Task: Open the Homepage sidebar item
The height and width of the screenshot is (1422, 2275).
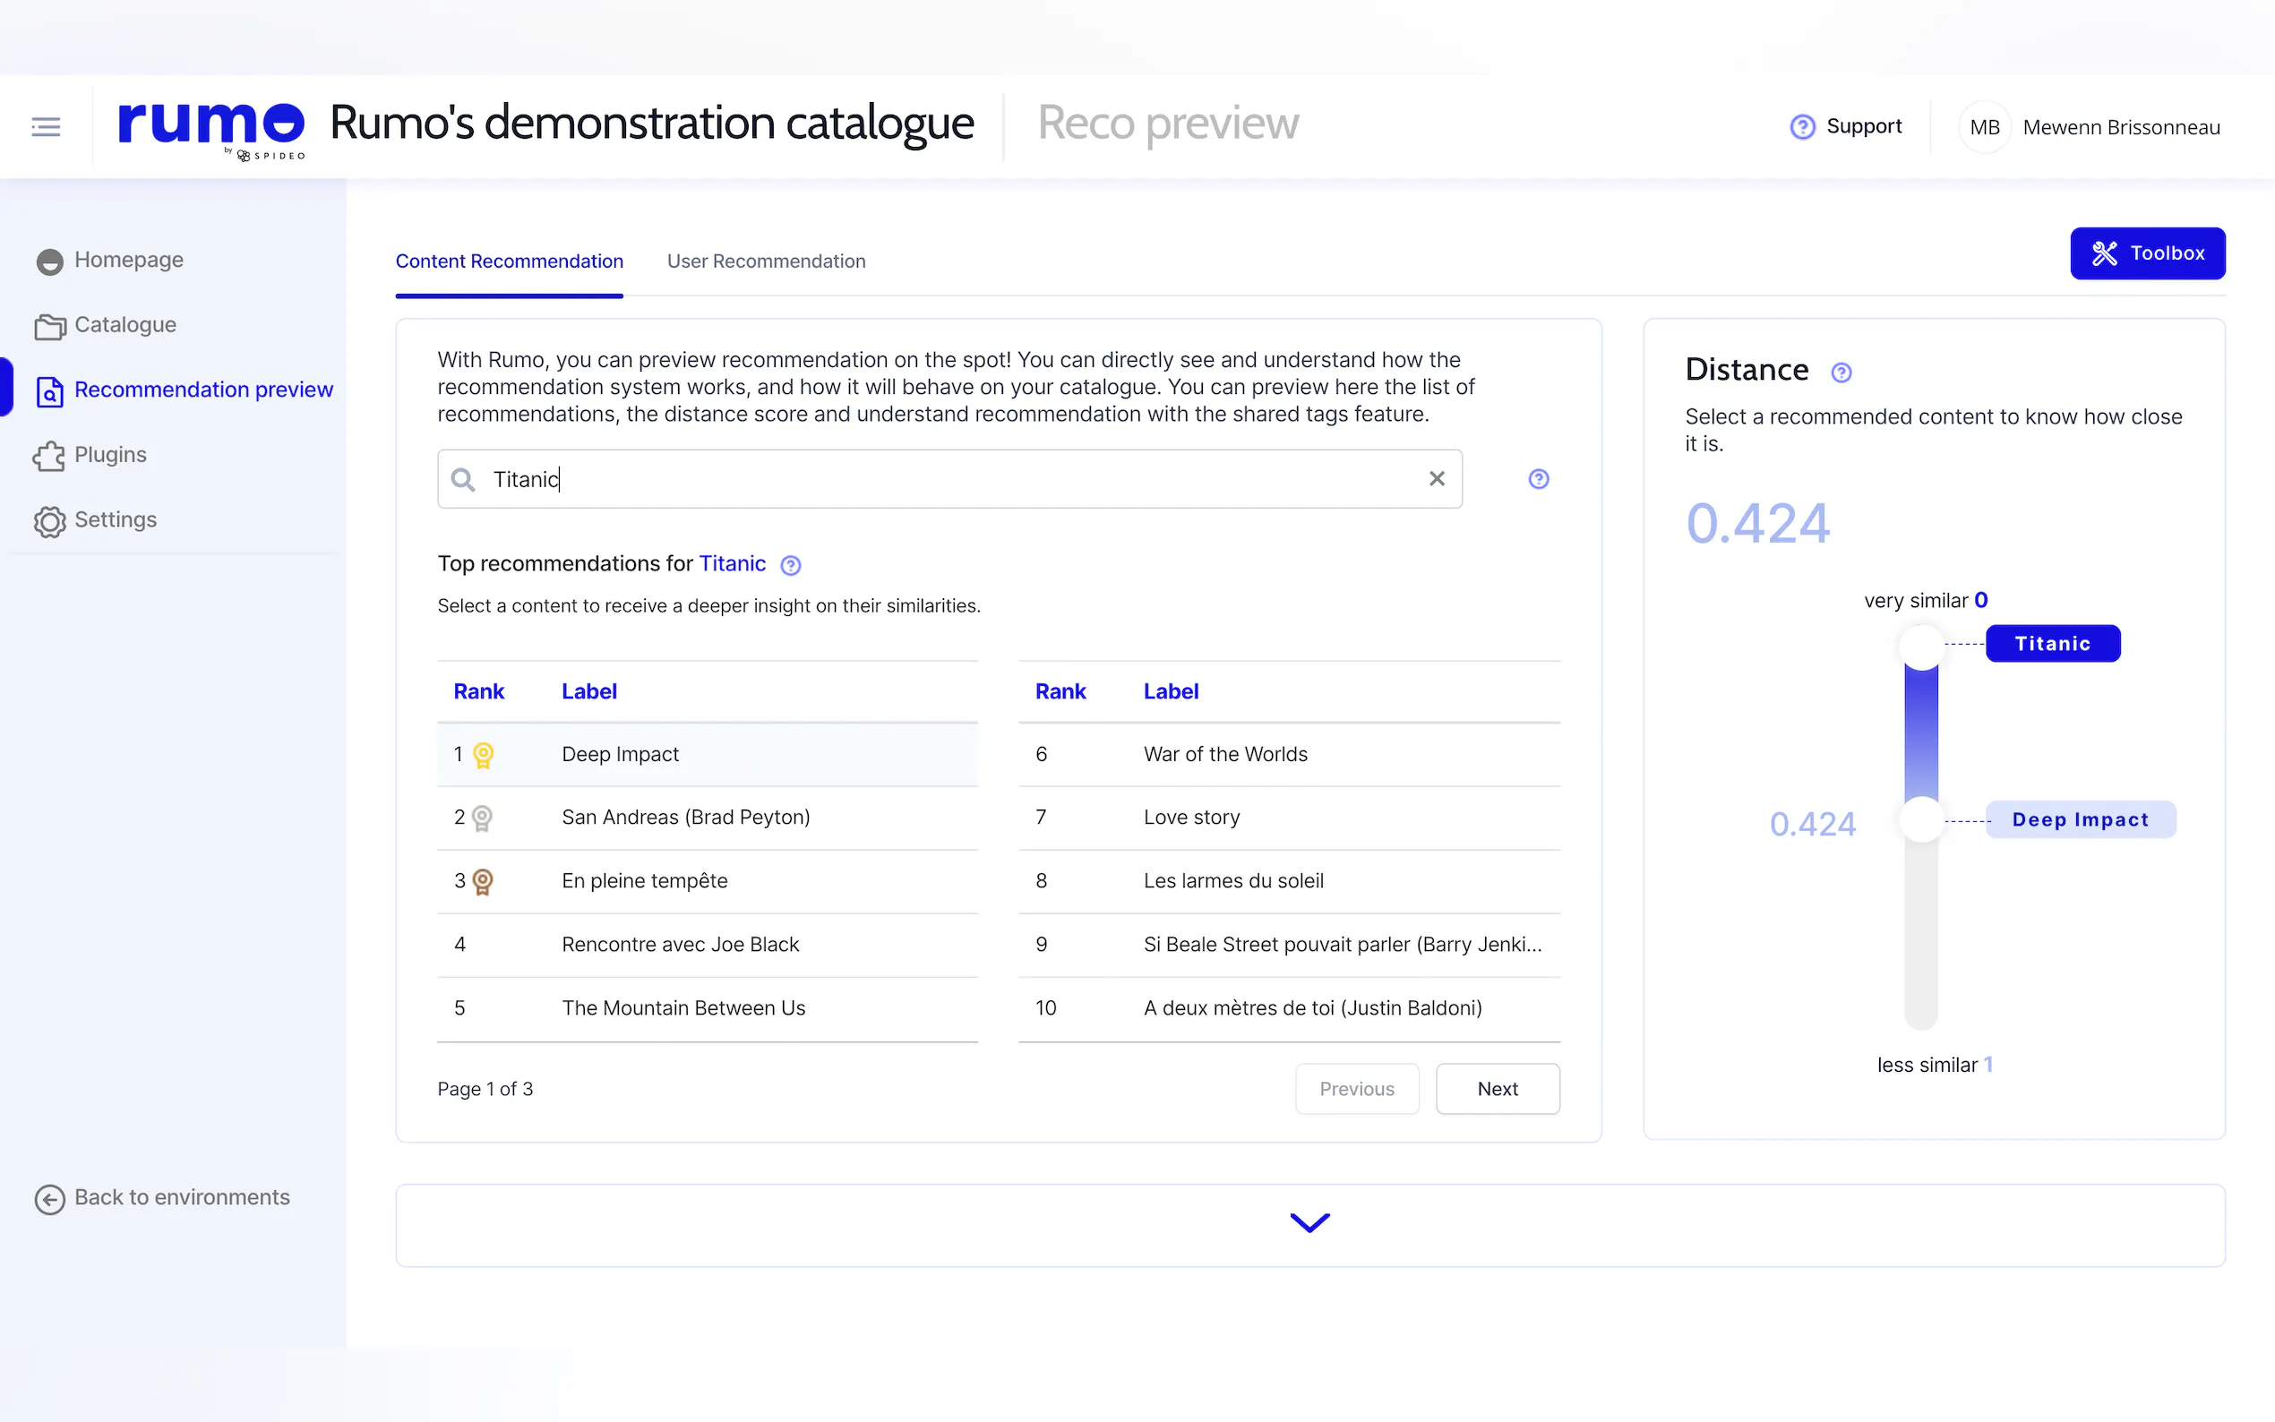Action: 128,260
